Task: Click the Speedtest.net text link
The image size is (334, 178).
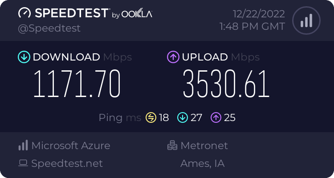Action: point(67,163)
